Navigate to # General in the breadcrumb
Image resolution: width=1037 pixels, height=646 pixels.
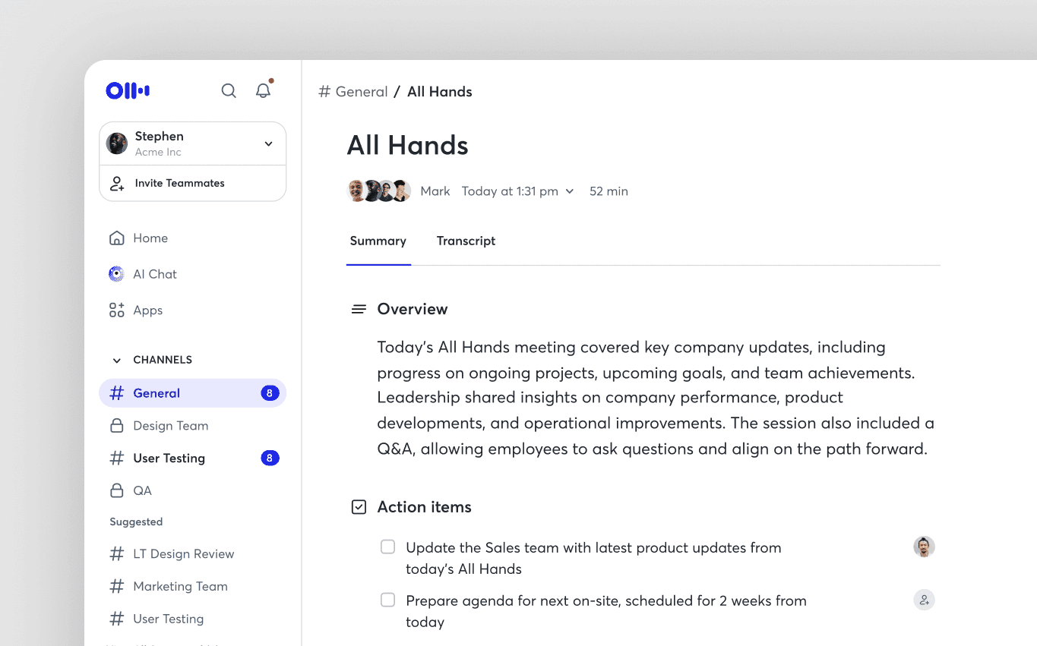pyautogui.click(x=353, y=92)
